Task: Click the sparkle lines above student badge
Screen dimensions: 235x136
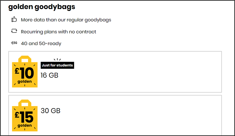Action: point(57,59)
